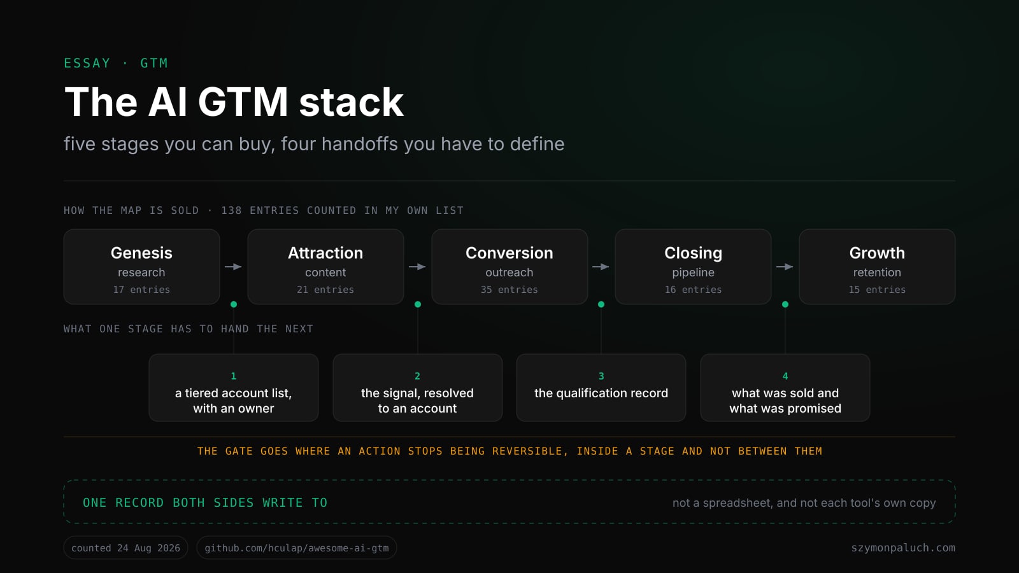Click the arrow between Conversion and Closing

(x=601, y=267)
